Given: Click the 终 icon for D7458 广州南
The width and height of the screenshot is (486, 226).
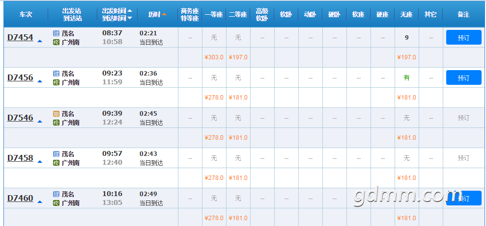Looking at the screenshot, I should pos(56,163).
